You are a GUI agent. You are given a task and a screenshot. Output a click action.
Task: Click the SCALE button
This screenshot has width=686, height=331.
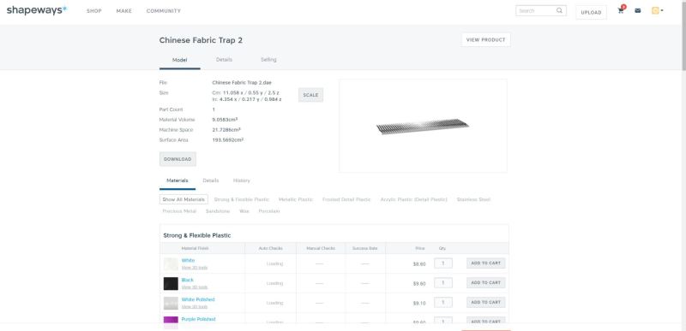tap(310, 95)
